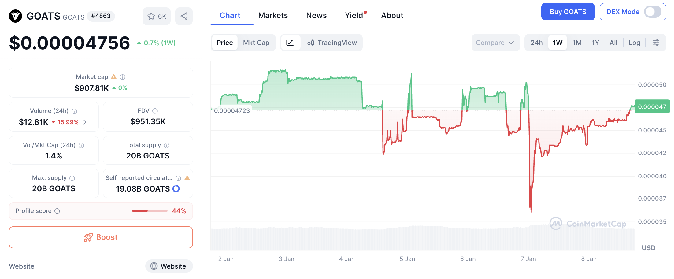This screenshot has width=674, height=279.
Task: Open the News tab
Action: [x=316, y=15]
